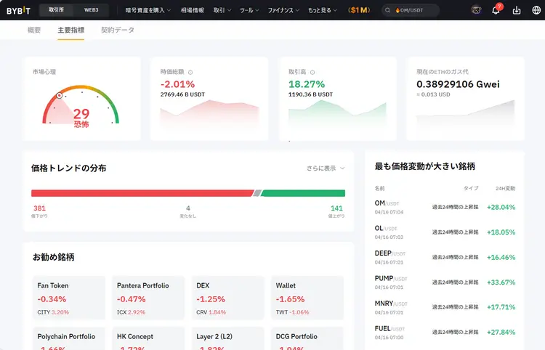The image size is (545, 350).
Task: Open the DCG Portfolio sector card
Action: coord(307,338)
